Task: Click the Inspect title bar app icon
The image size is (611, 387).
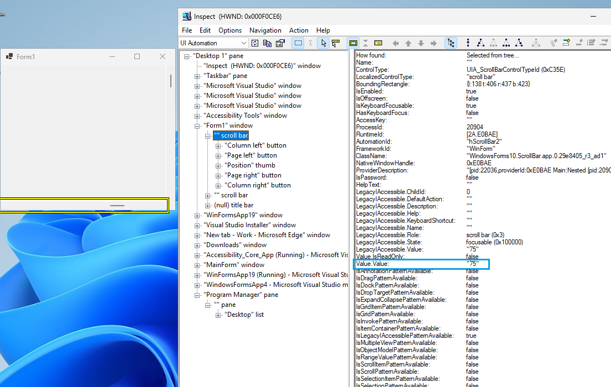Action: point(187,17)
